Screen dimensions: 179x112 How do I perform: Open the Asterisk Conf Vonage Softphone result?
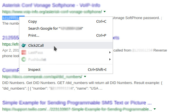coord(51,5)
